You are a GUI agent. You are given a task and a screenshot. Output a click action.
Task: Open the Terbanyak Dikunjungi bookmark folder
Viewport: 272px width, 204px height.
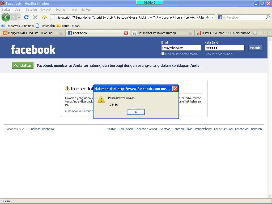click(17, 26)
